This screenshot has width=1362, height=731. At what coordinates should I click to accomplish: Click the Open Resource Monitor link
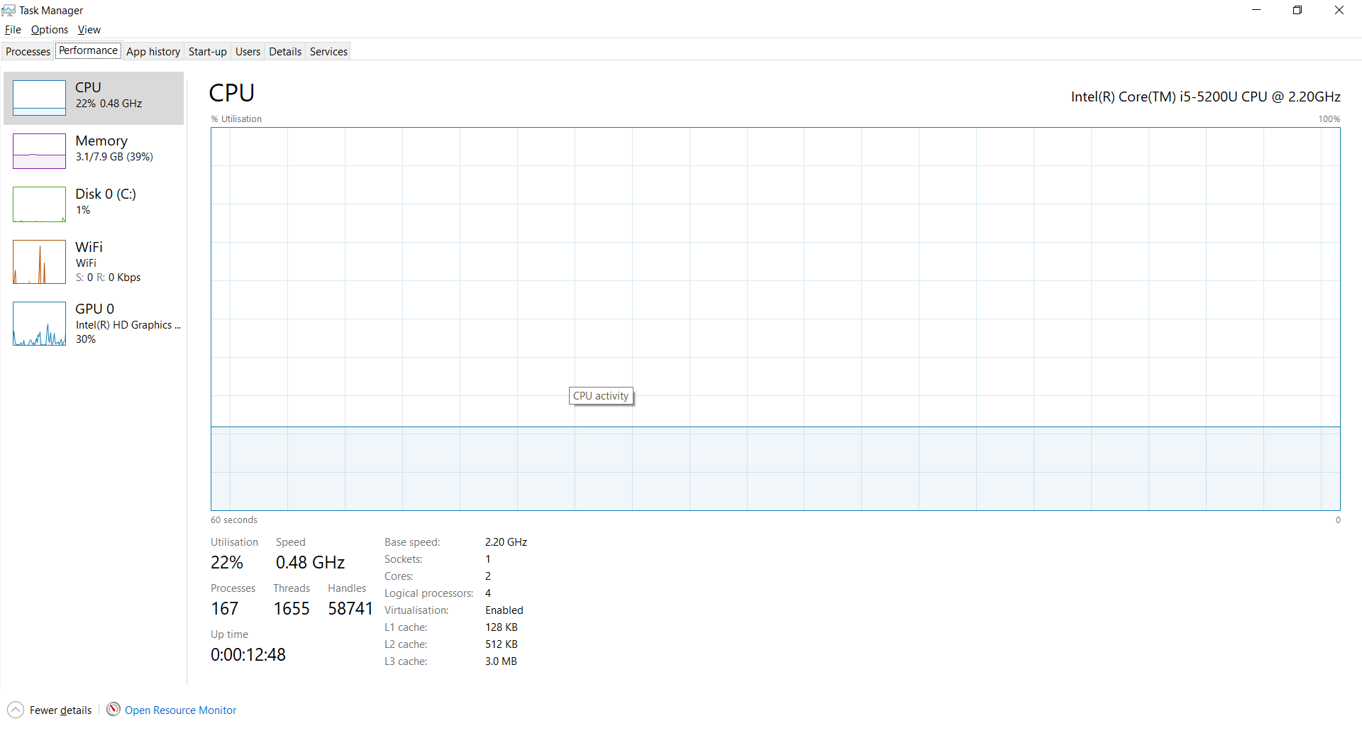click(180, 710)
